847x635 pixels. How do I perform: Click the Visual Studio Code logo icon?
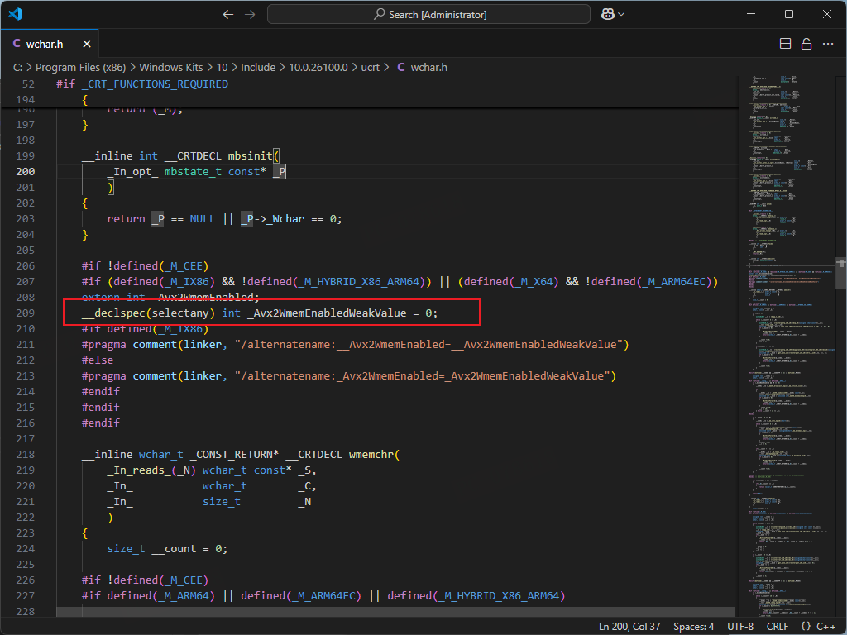[17, 13]
